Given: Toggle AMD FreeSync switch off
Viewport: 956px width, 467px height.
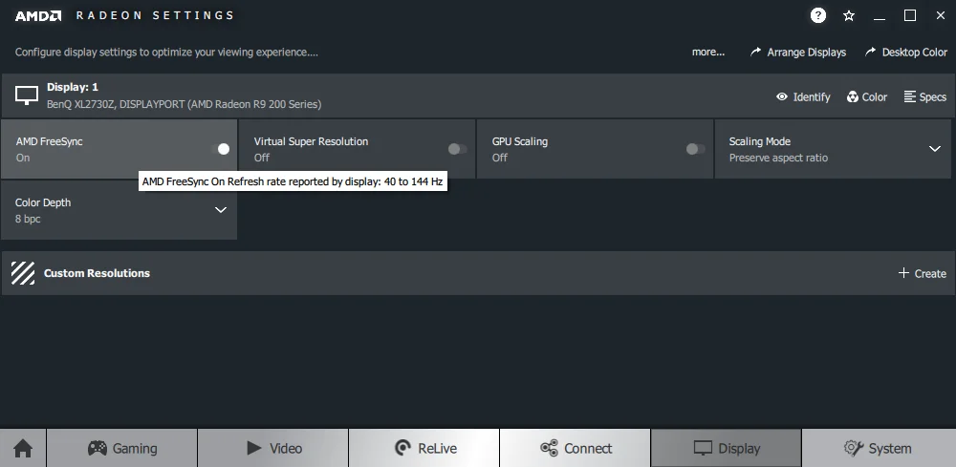Looking at the screenshot, I should point(220,149).
